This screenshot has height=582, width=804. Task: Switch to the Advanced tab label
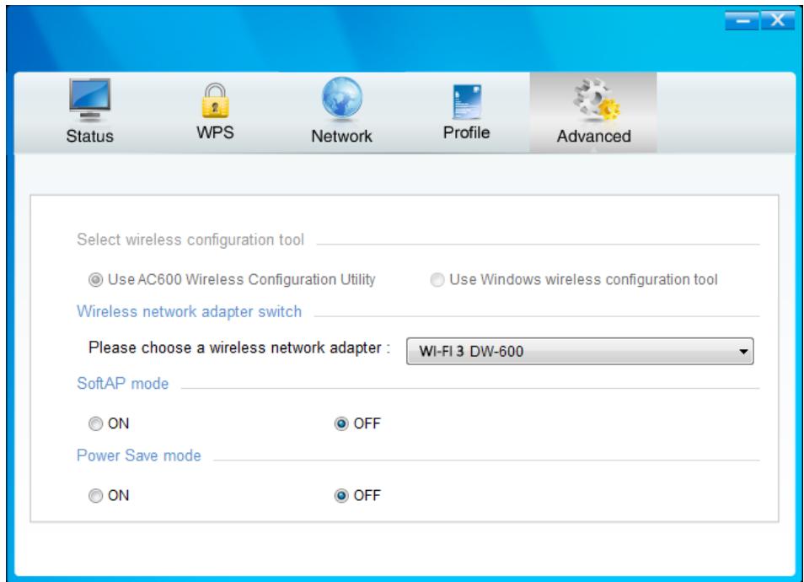tap(594, 136)
